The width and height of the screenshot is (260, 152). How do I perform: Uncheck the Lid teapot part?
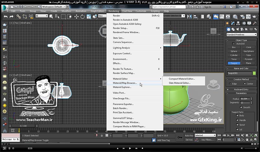pos(237,130)
